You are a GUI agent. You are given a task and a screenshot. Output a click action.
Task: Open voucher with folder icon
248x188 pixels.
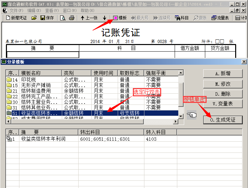click(34, 18)
